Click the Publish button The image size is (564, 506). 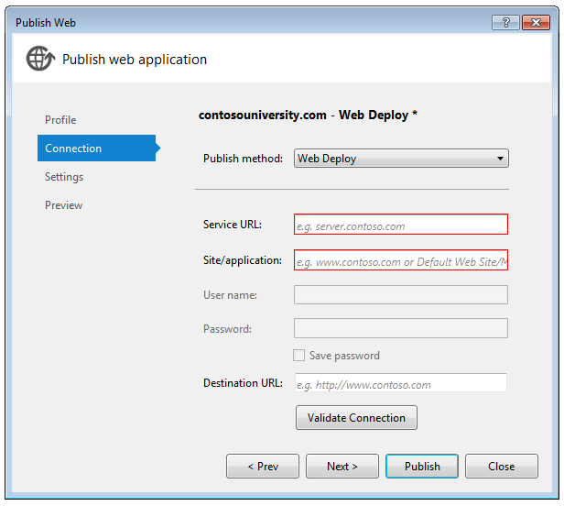click(x=422, y=467)
